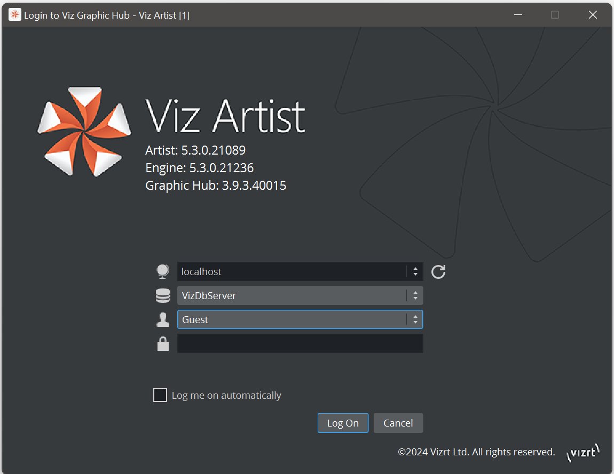Viewport: 614px width, 474px height.
Task: Click the vizrt logo in the footer
Action: point(582,453)
